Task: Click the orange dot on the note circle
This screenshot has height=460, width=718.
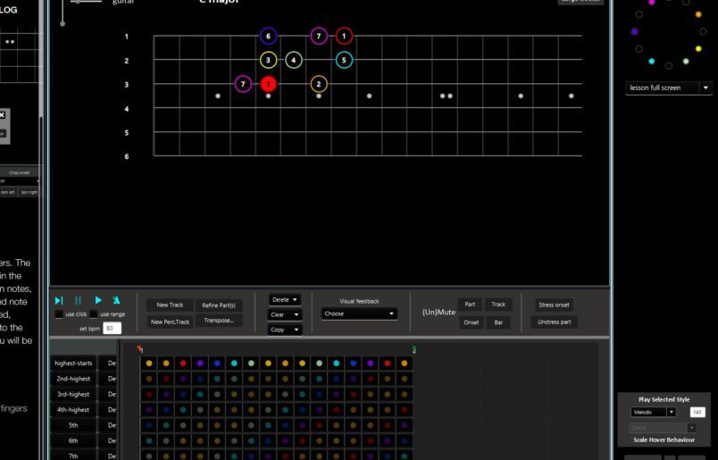Action: point(698,14)
